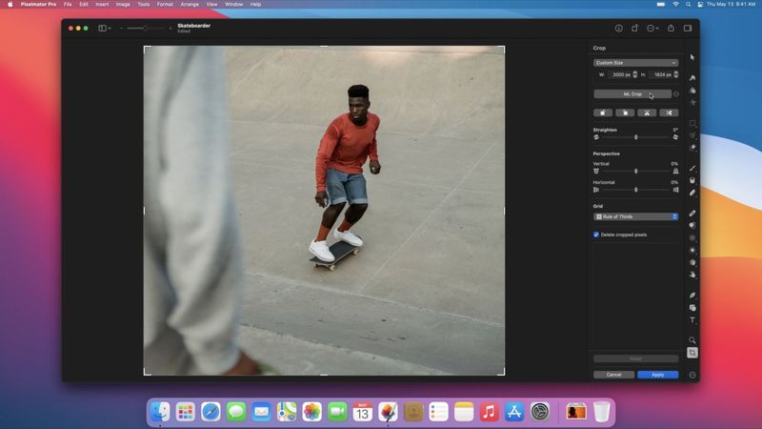This screenshot has height=429, width=762.
Task: Open Safari from the Dock
Action: (211, 412)
